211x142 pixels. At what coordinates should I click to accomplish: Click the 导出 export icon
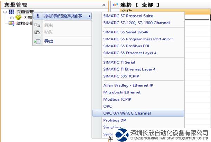coord(38,41)
